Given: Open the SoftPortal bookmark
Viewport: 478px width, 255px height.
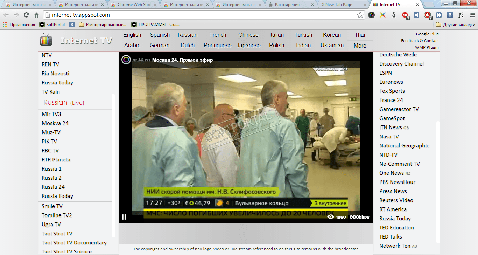Looking at the screenshot, I should [x=52, y=25].
